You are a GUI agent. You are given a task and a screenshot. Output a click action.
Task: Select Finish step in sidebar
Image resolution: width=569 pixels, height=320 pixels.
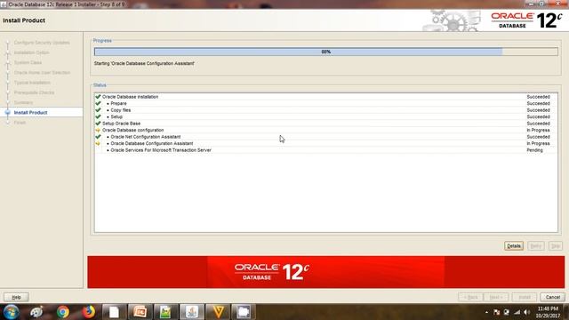point(20,123)
